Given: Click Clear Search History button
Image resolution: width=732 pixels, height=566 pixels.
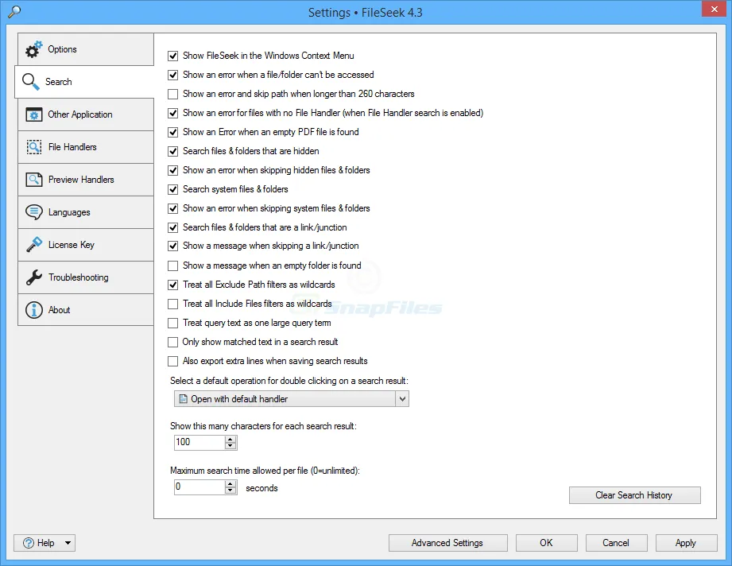Looking at the screenshot, I should click(634, 495).
